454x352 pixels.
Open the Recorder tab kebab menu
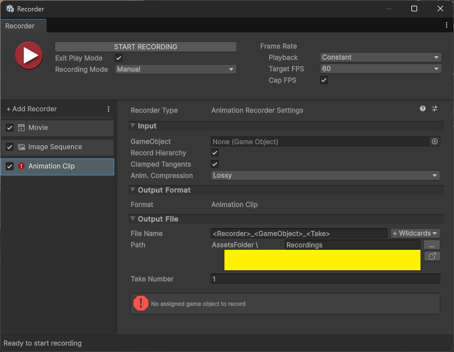coord(447,26)
